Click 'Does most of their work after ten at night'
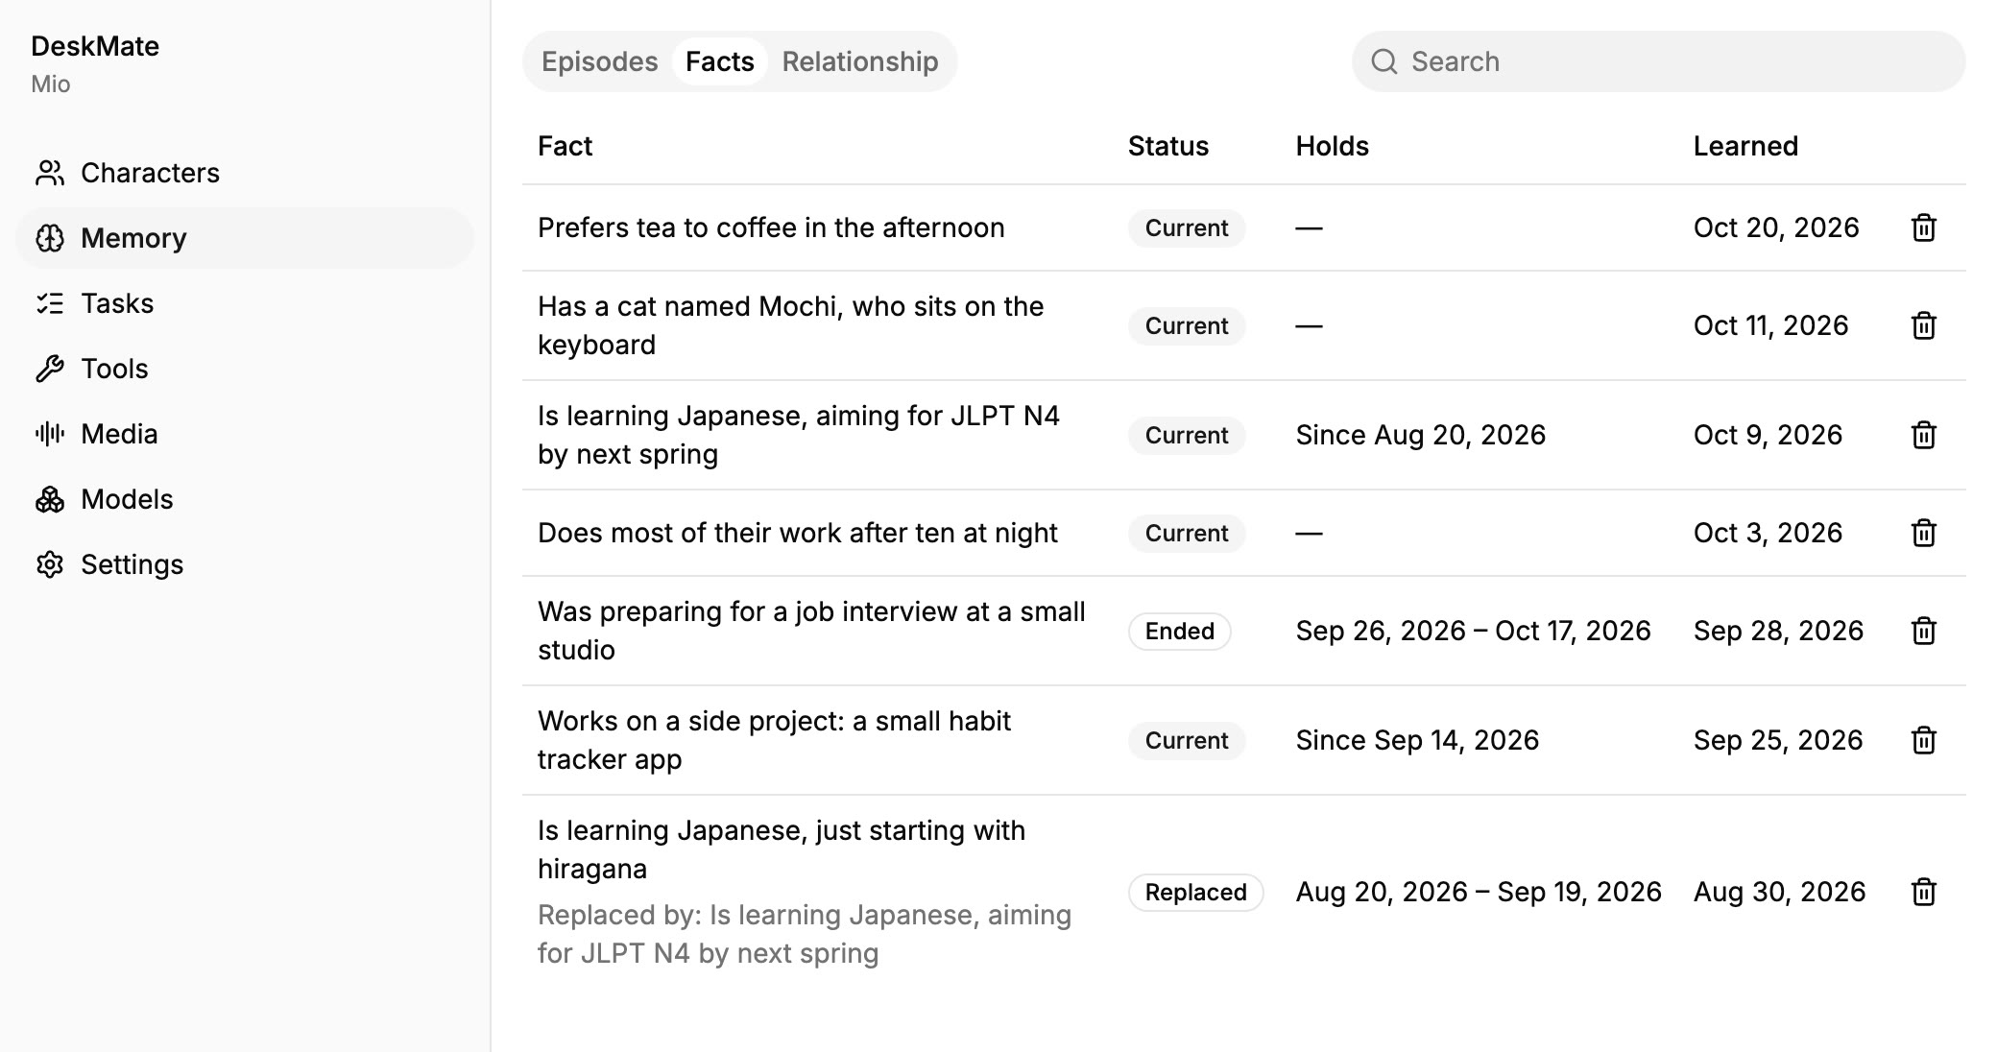 [x=797, y=533]
